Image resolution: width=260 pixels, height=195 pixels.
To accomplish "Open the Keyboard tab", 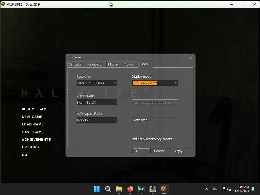I will 96,64.
